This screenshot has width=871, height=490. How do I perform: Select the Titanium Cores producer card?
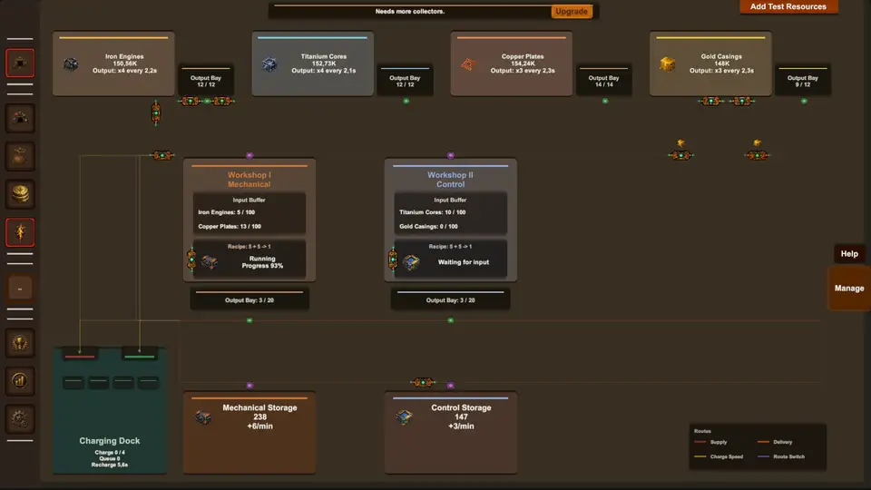point(313,64)
